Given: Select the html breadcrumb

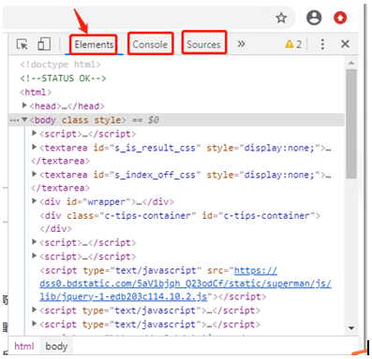Looking at the screenshot, I should [x=24, y=346].
